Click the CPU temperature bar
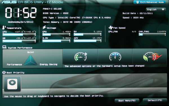The image size is (169, 106). tap(19, 35)
